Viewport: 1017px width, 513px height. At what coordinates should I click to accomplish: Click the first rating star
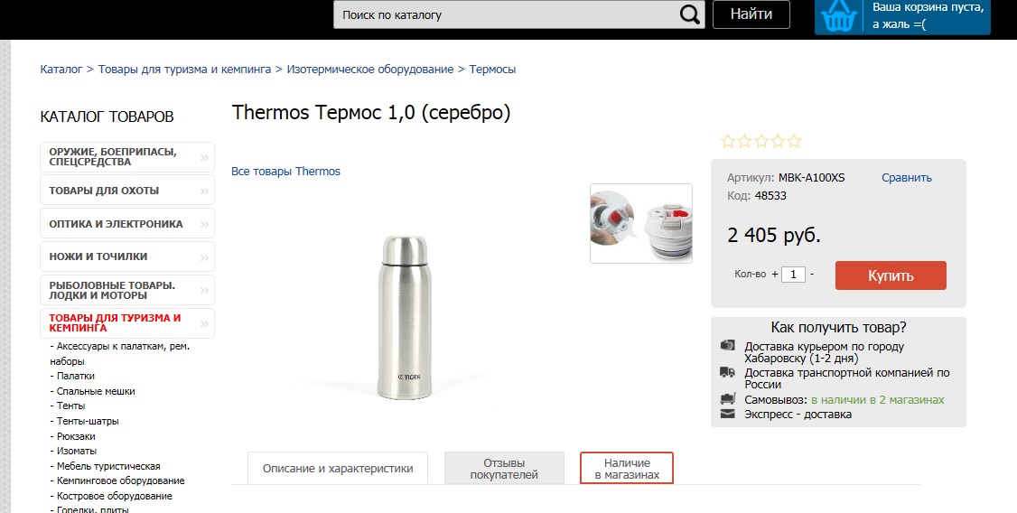728,141
